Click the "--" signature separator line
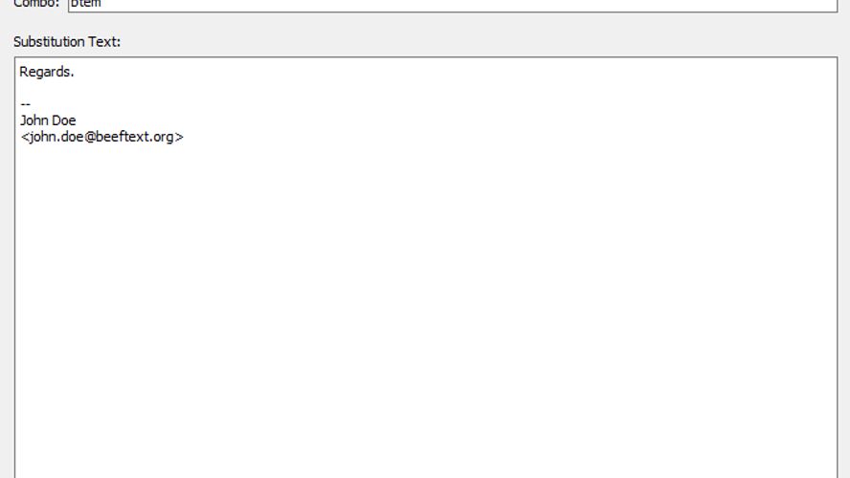 [x=26, y=104]
